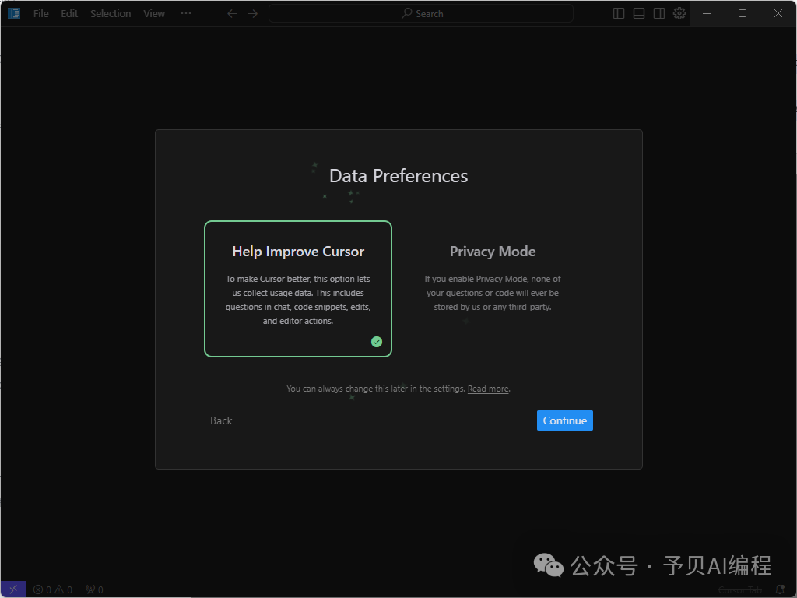Show errors count in status bar
Image resolution: width=797 pixels, height=598 pixels.
pyautogui.click(x=42, y=590)
